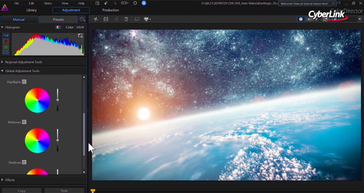Click the histogram display options icon

[80, 35]
